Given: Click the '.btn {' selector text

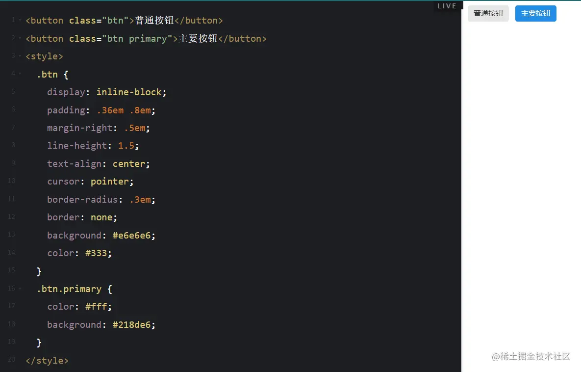Looking at the screenshot, I should 52,74.
